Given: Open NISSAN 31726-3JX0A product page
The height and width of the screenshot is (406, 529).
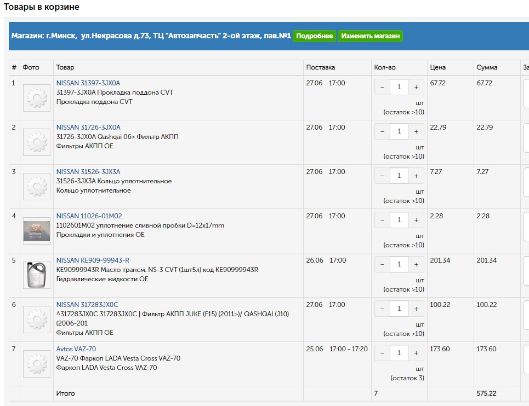Looking at the screenshot, I should 88,127.
